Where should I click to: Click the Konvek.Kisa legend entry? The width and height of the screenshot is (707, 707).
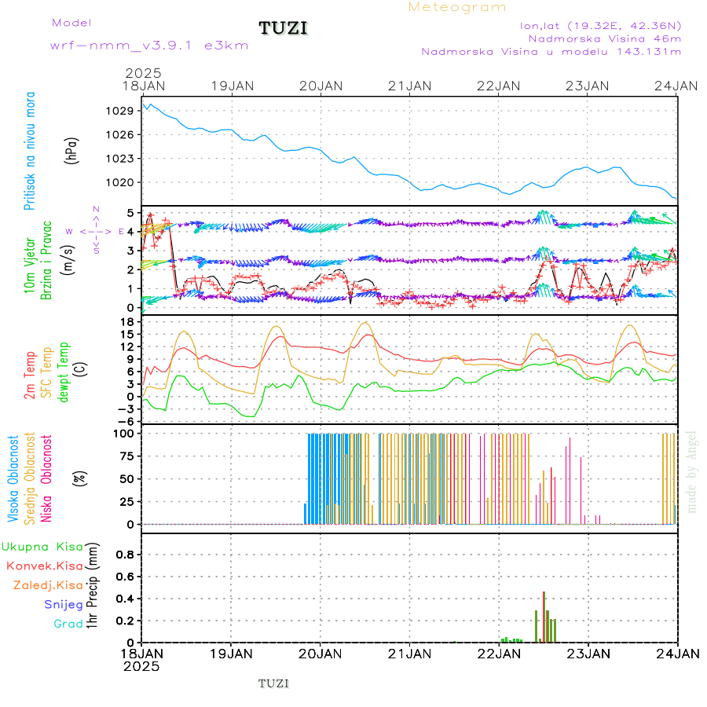(x=44, y=566)
